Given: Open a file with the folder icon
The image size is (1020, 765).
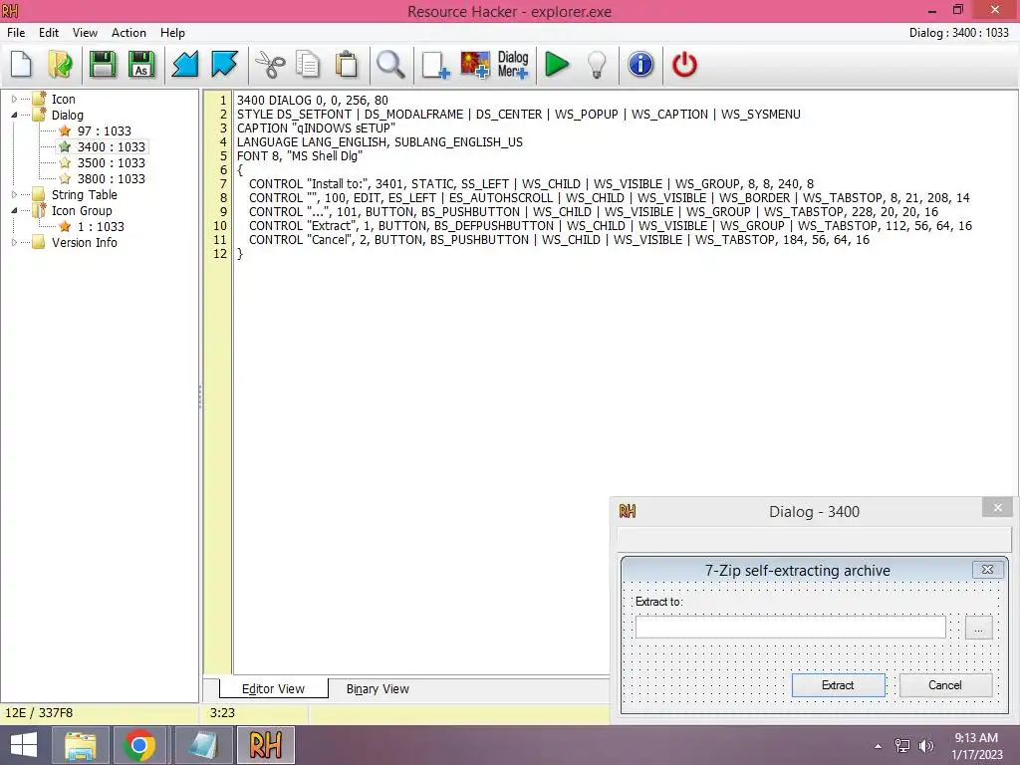Looking at the screenshot, I should point(60,65).
